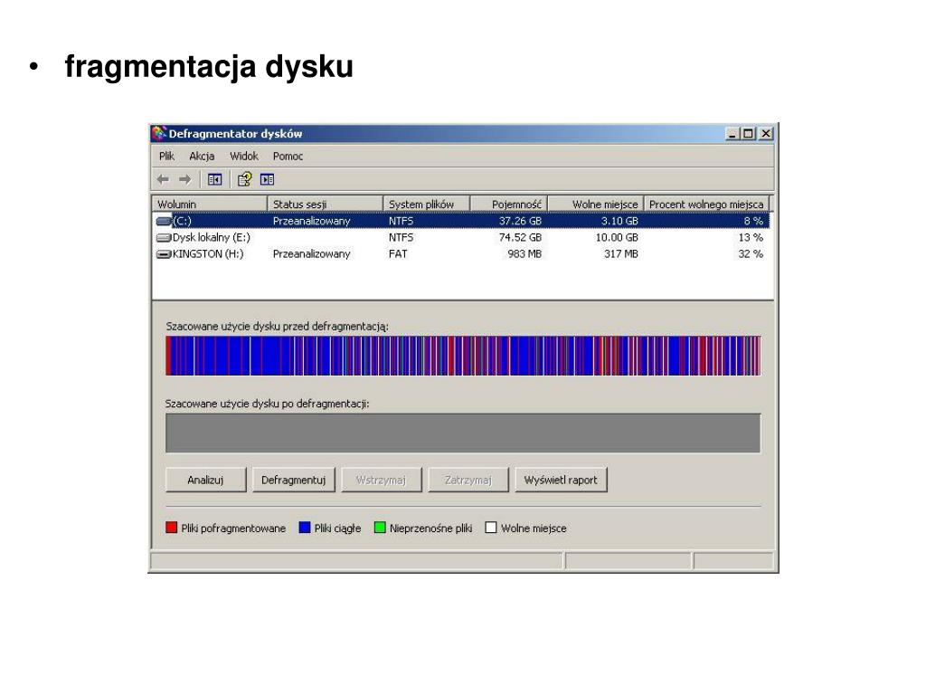Click the Back arrow toolbar icon
This screenshot has width=926, height=695.
coord(163,179)
